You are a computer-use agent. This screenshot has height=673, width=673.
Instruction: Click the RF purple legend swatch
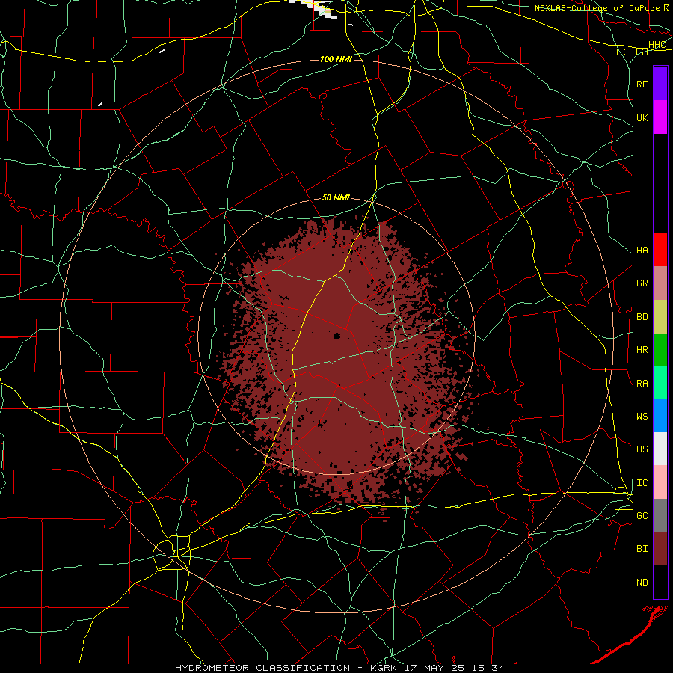coord(660,84)
